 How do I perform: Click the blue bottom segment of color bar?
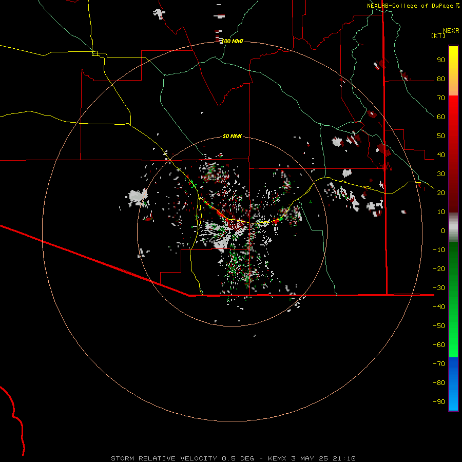pyautogui.click(x=453, y=384)
